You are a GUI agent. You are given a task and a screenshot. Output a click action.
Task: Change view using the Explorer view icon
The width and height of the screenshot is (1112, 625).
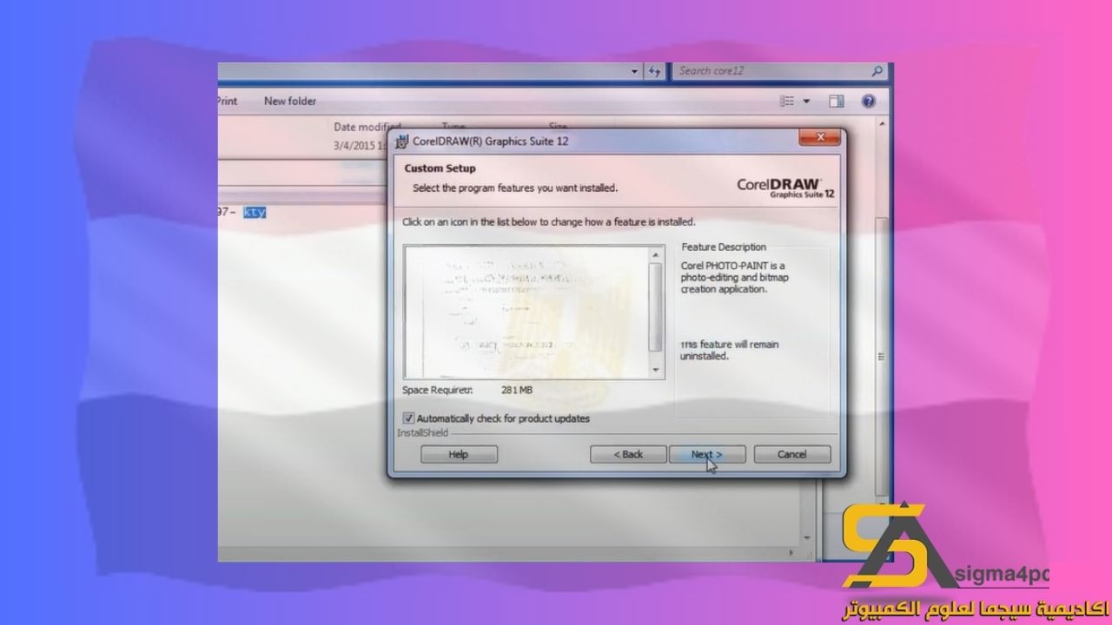coord(787,102)
